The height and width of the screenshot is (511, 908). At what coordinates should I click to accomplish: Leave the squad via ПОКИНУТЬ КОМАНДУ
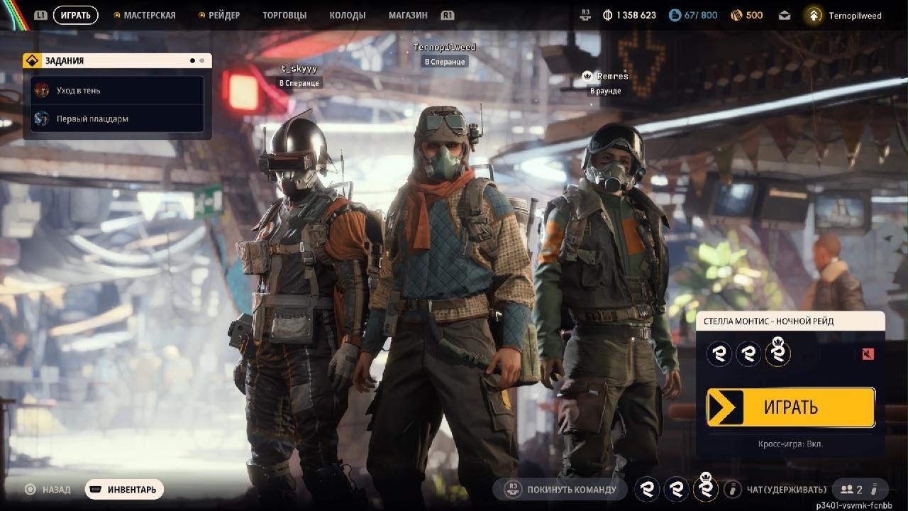(x=560, y=489)
